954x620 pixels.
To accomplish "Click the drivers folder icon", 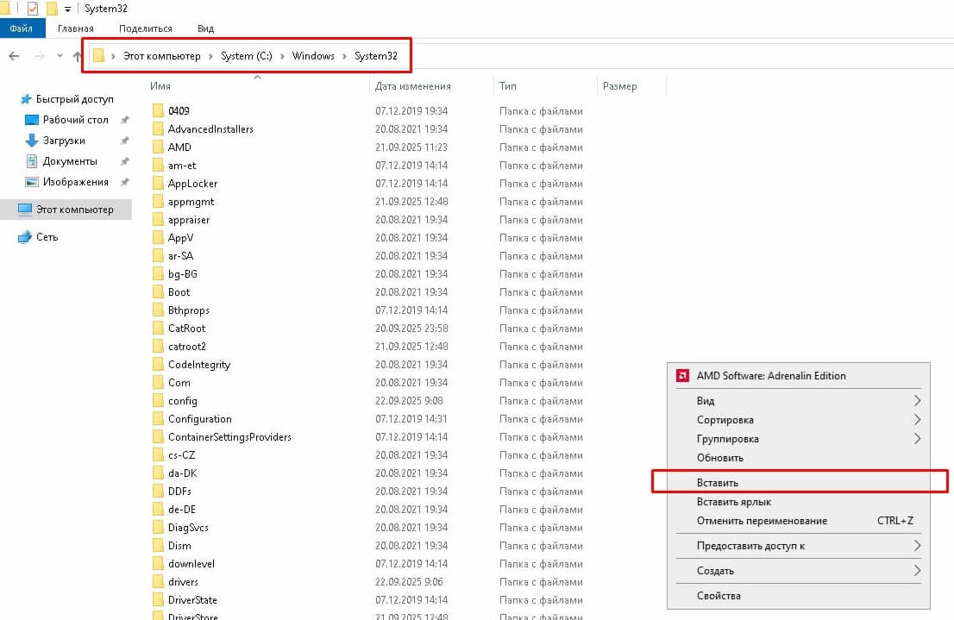I will 158,582.
